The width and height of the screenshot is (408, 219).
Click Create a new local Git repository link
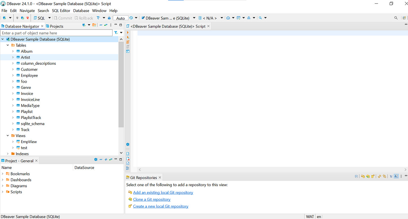[160, 206]
